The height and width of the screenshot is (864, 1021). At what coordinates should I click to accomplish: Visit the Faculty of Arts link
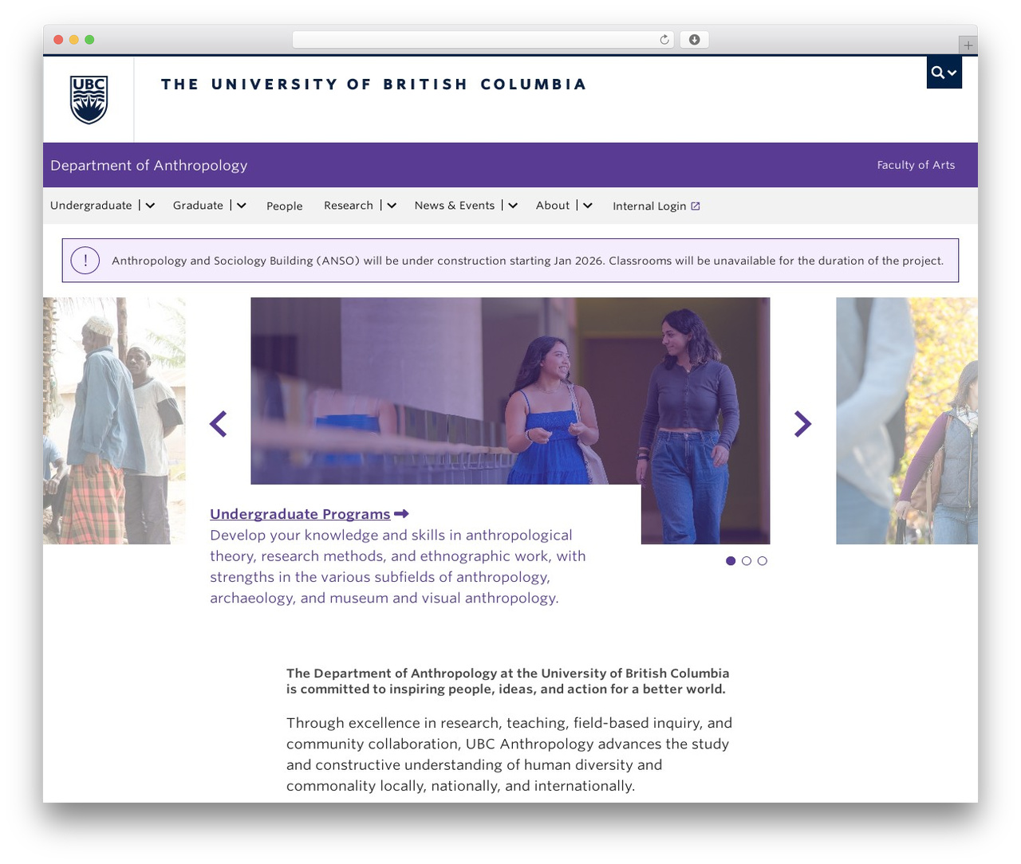[916, 165]
